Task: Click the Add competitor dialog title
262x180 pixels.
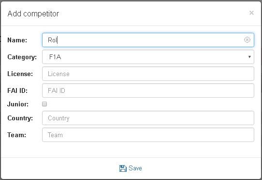Action: pyautogui.click(x=33, y=13)
